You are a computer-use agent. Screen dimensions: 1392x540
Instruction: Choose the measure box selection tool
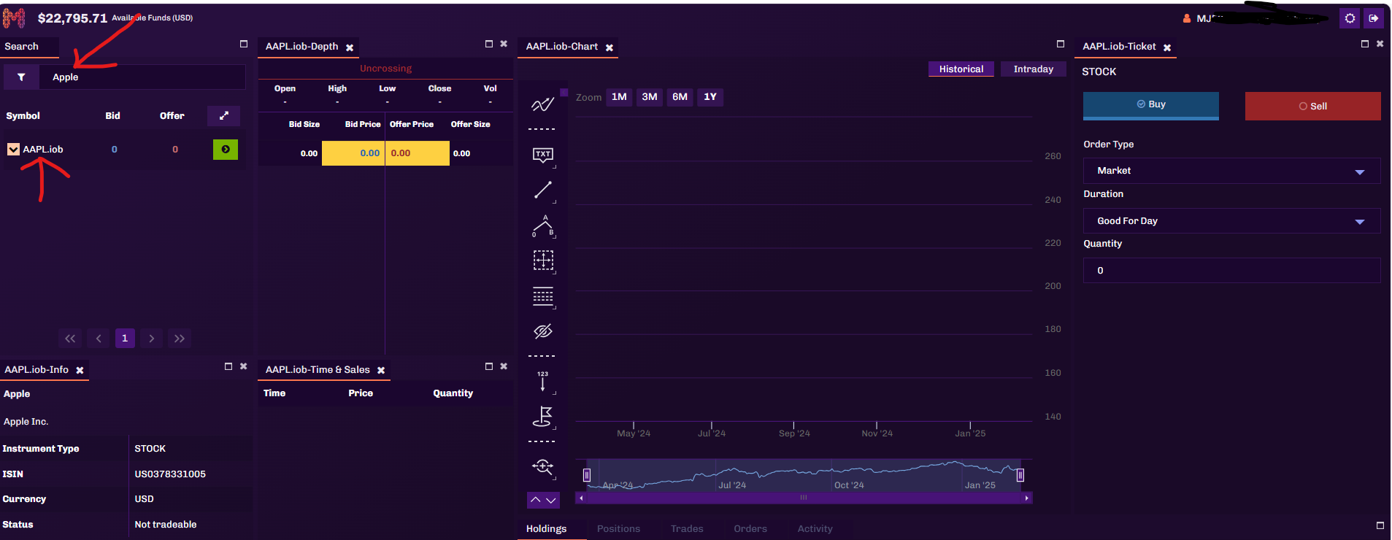(x=542, y=261)
